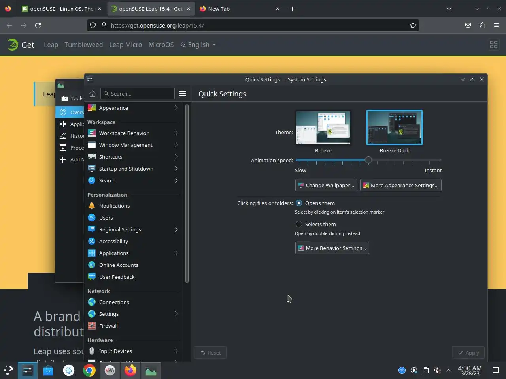Click the Workspace Behavior icon

92,133
